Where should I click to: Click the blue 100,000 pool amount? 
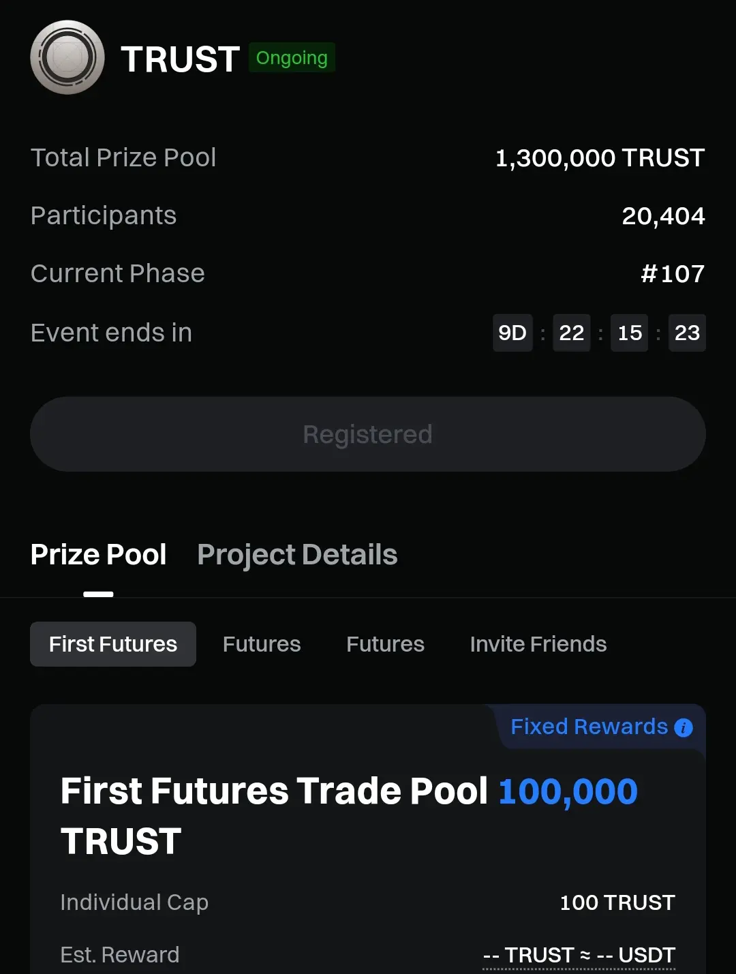click(x=568, y=791)
